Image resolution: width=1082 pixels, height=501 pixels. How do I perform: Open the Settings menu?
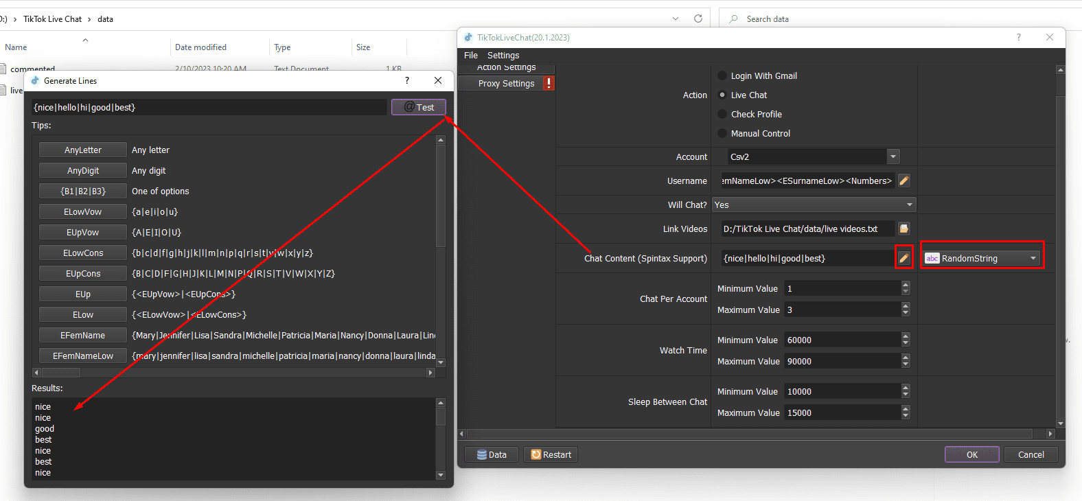pyautogui.click(x=503, y=55)
